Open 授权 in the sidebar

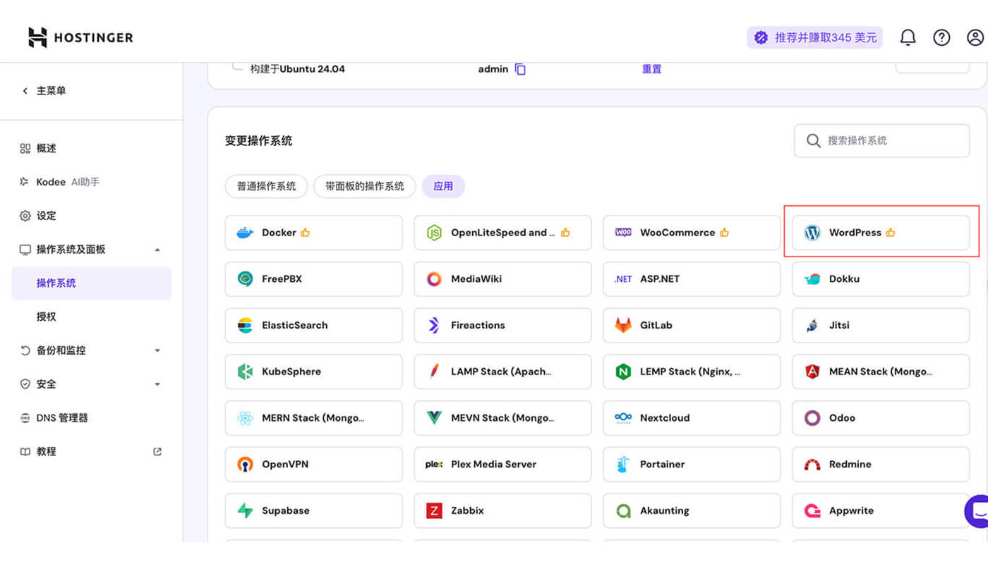tap(91, 317)
